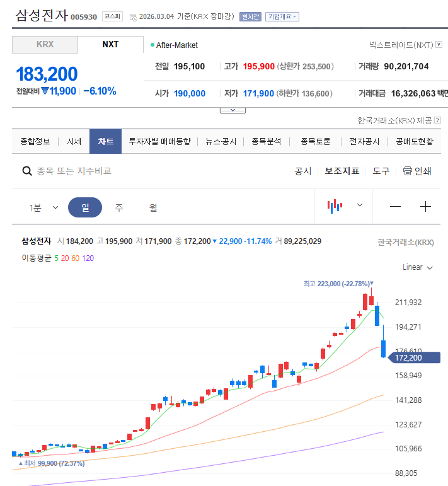Click the 저가 171,900 value
Image resolution: width=448 pixels, height=486 pixels.
[x=258, y=93]
